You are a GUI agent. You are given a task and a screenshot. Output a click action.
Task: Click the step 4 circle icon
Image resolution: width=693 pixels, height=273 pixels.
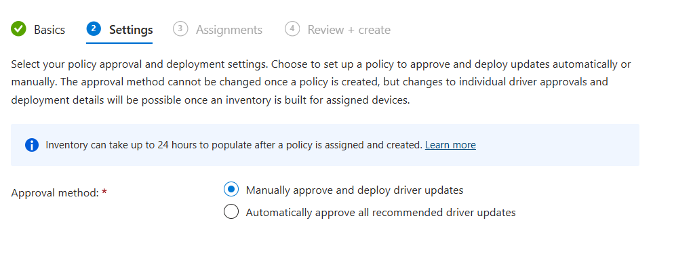click(292, 29)
